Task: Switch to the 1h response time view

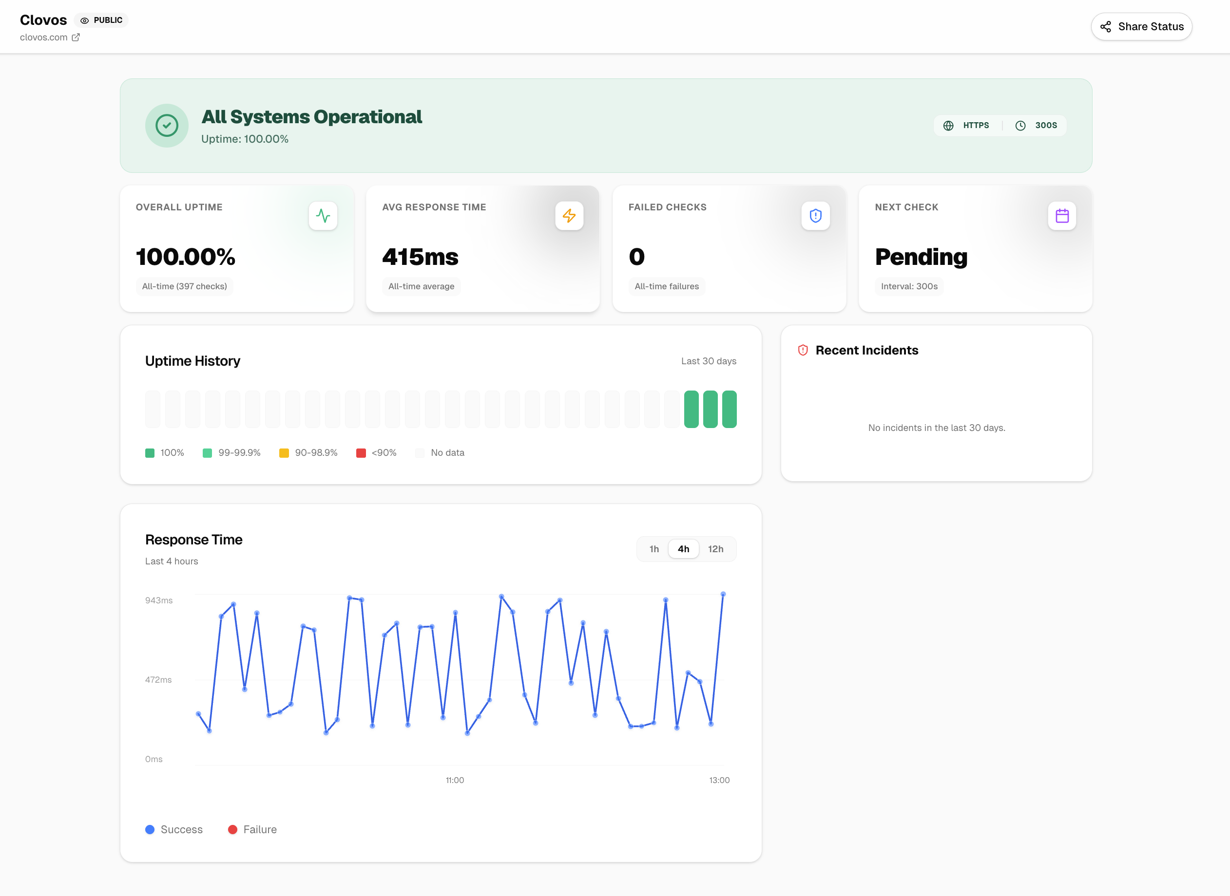Action: 654,549
